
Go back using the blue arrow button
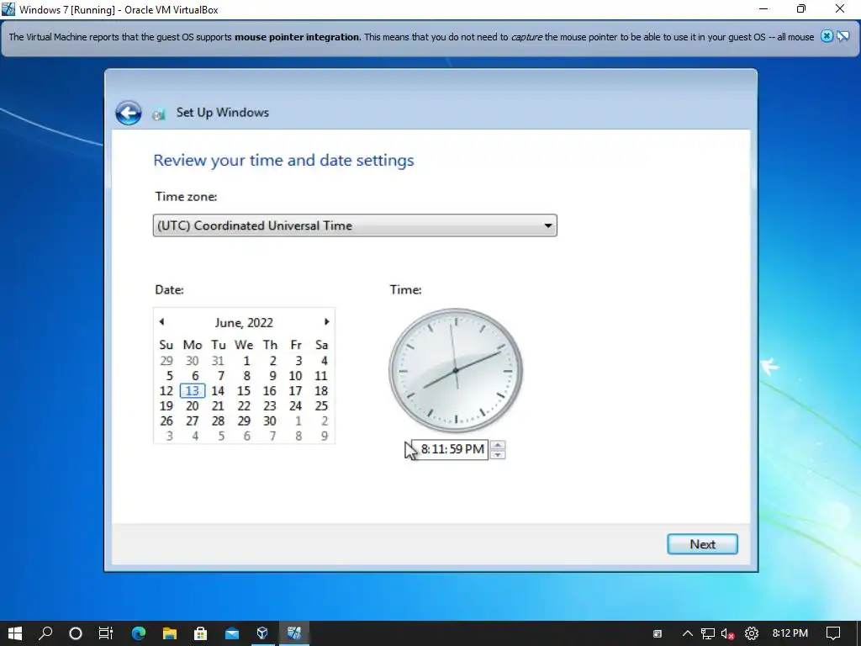click(x=129, y=114)
